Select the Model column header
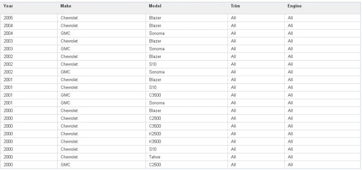Image resolution: width=362 pixels, height=170 pixels. (x=155, y=7)
